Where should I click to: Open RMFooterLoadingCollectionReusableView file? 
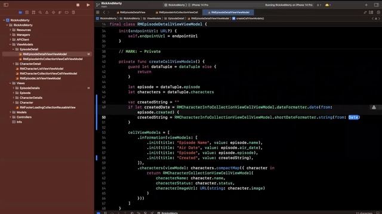point(47,108)
